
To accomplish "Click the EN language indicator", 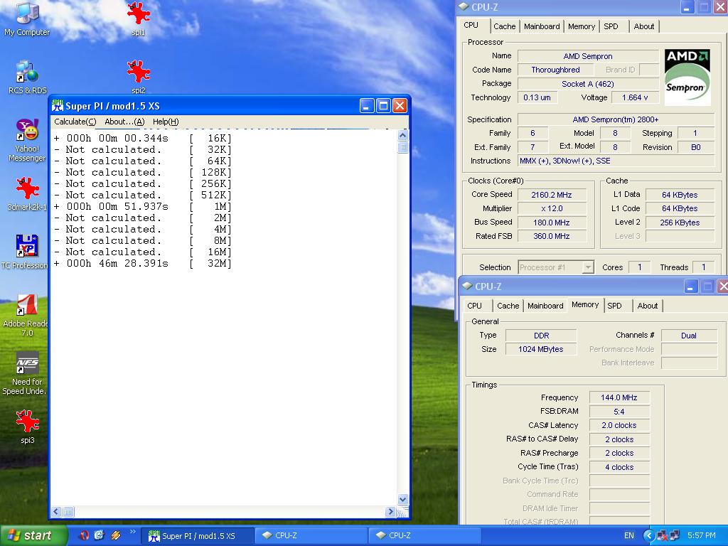I will (628, 535).
